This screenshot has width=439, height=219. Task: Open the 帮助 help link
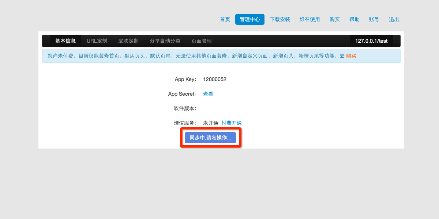(x=354, y=19)
